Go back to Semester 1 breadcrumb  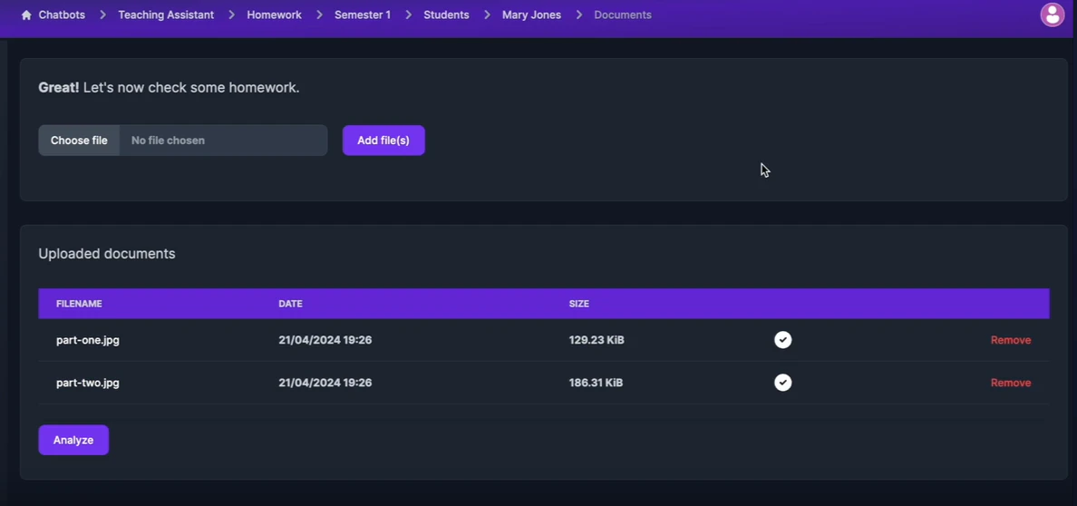(363, 15)
